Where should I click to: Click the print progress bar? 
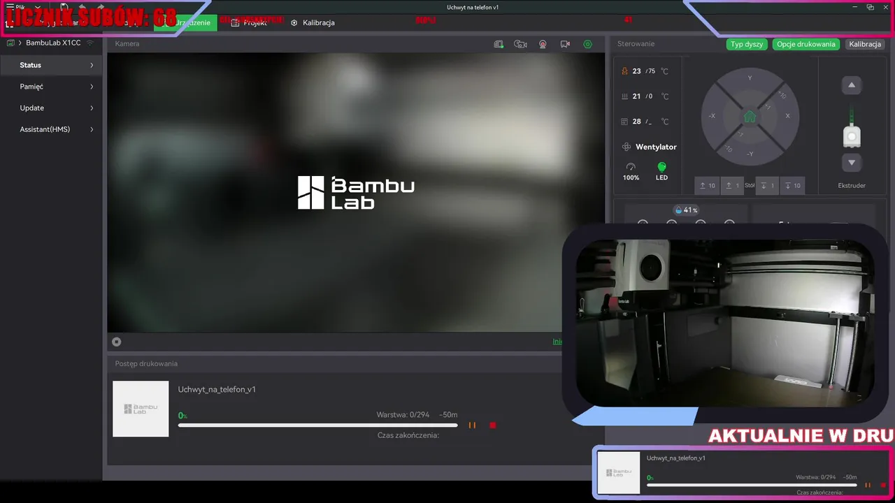318,425
